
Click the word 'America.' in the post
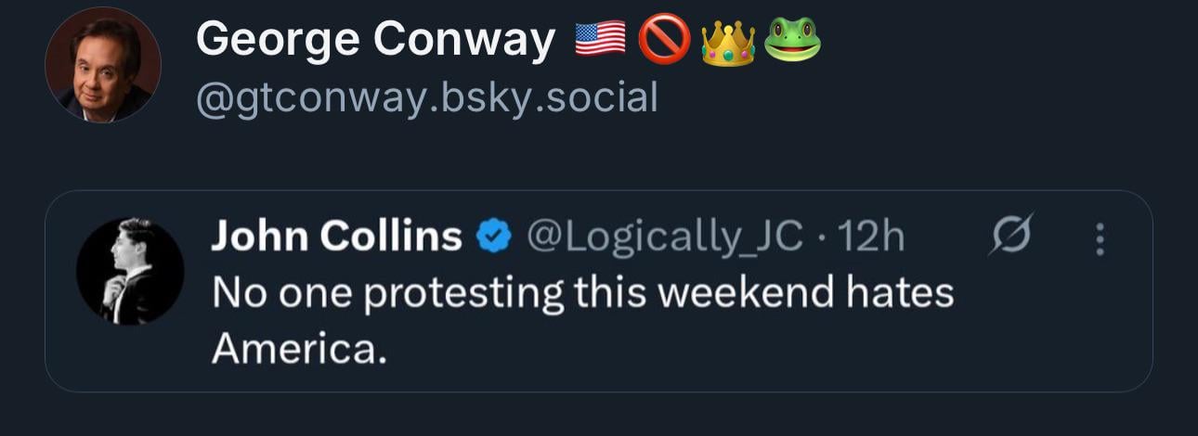pyautogui.click(x=298, y=349)
